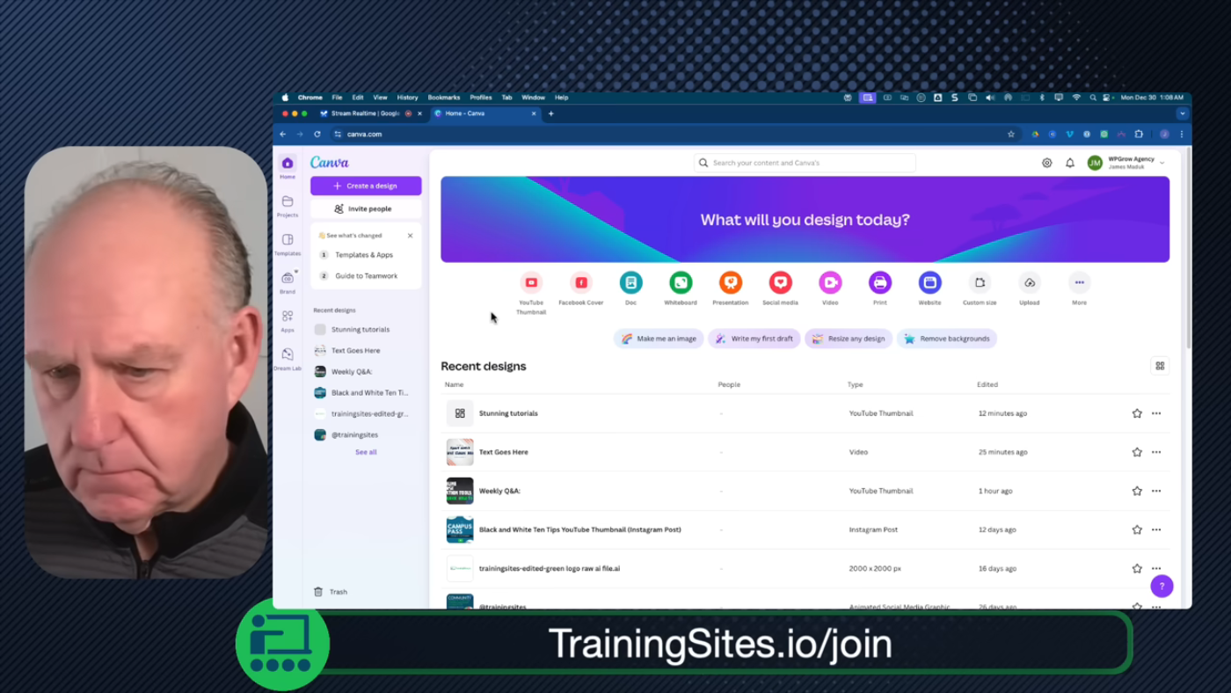Click the Create a design button

click(366, 186)
